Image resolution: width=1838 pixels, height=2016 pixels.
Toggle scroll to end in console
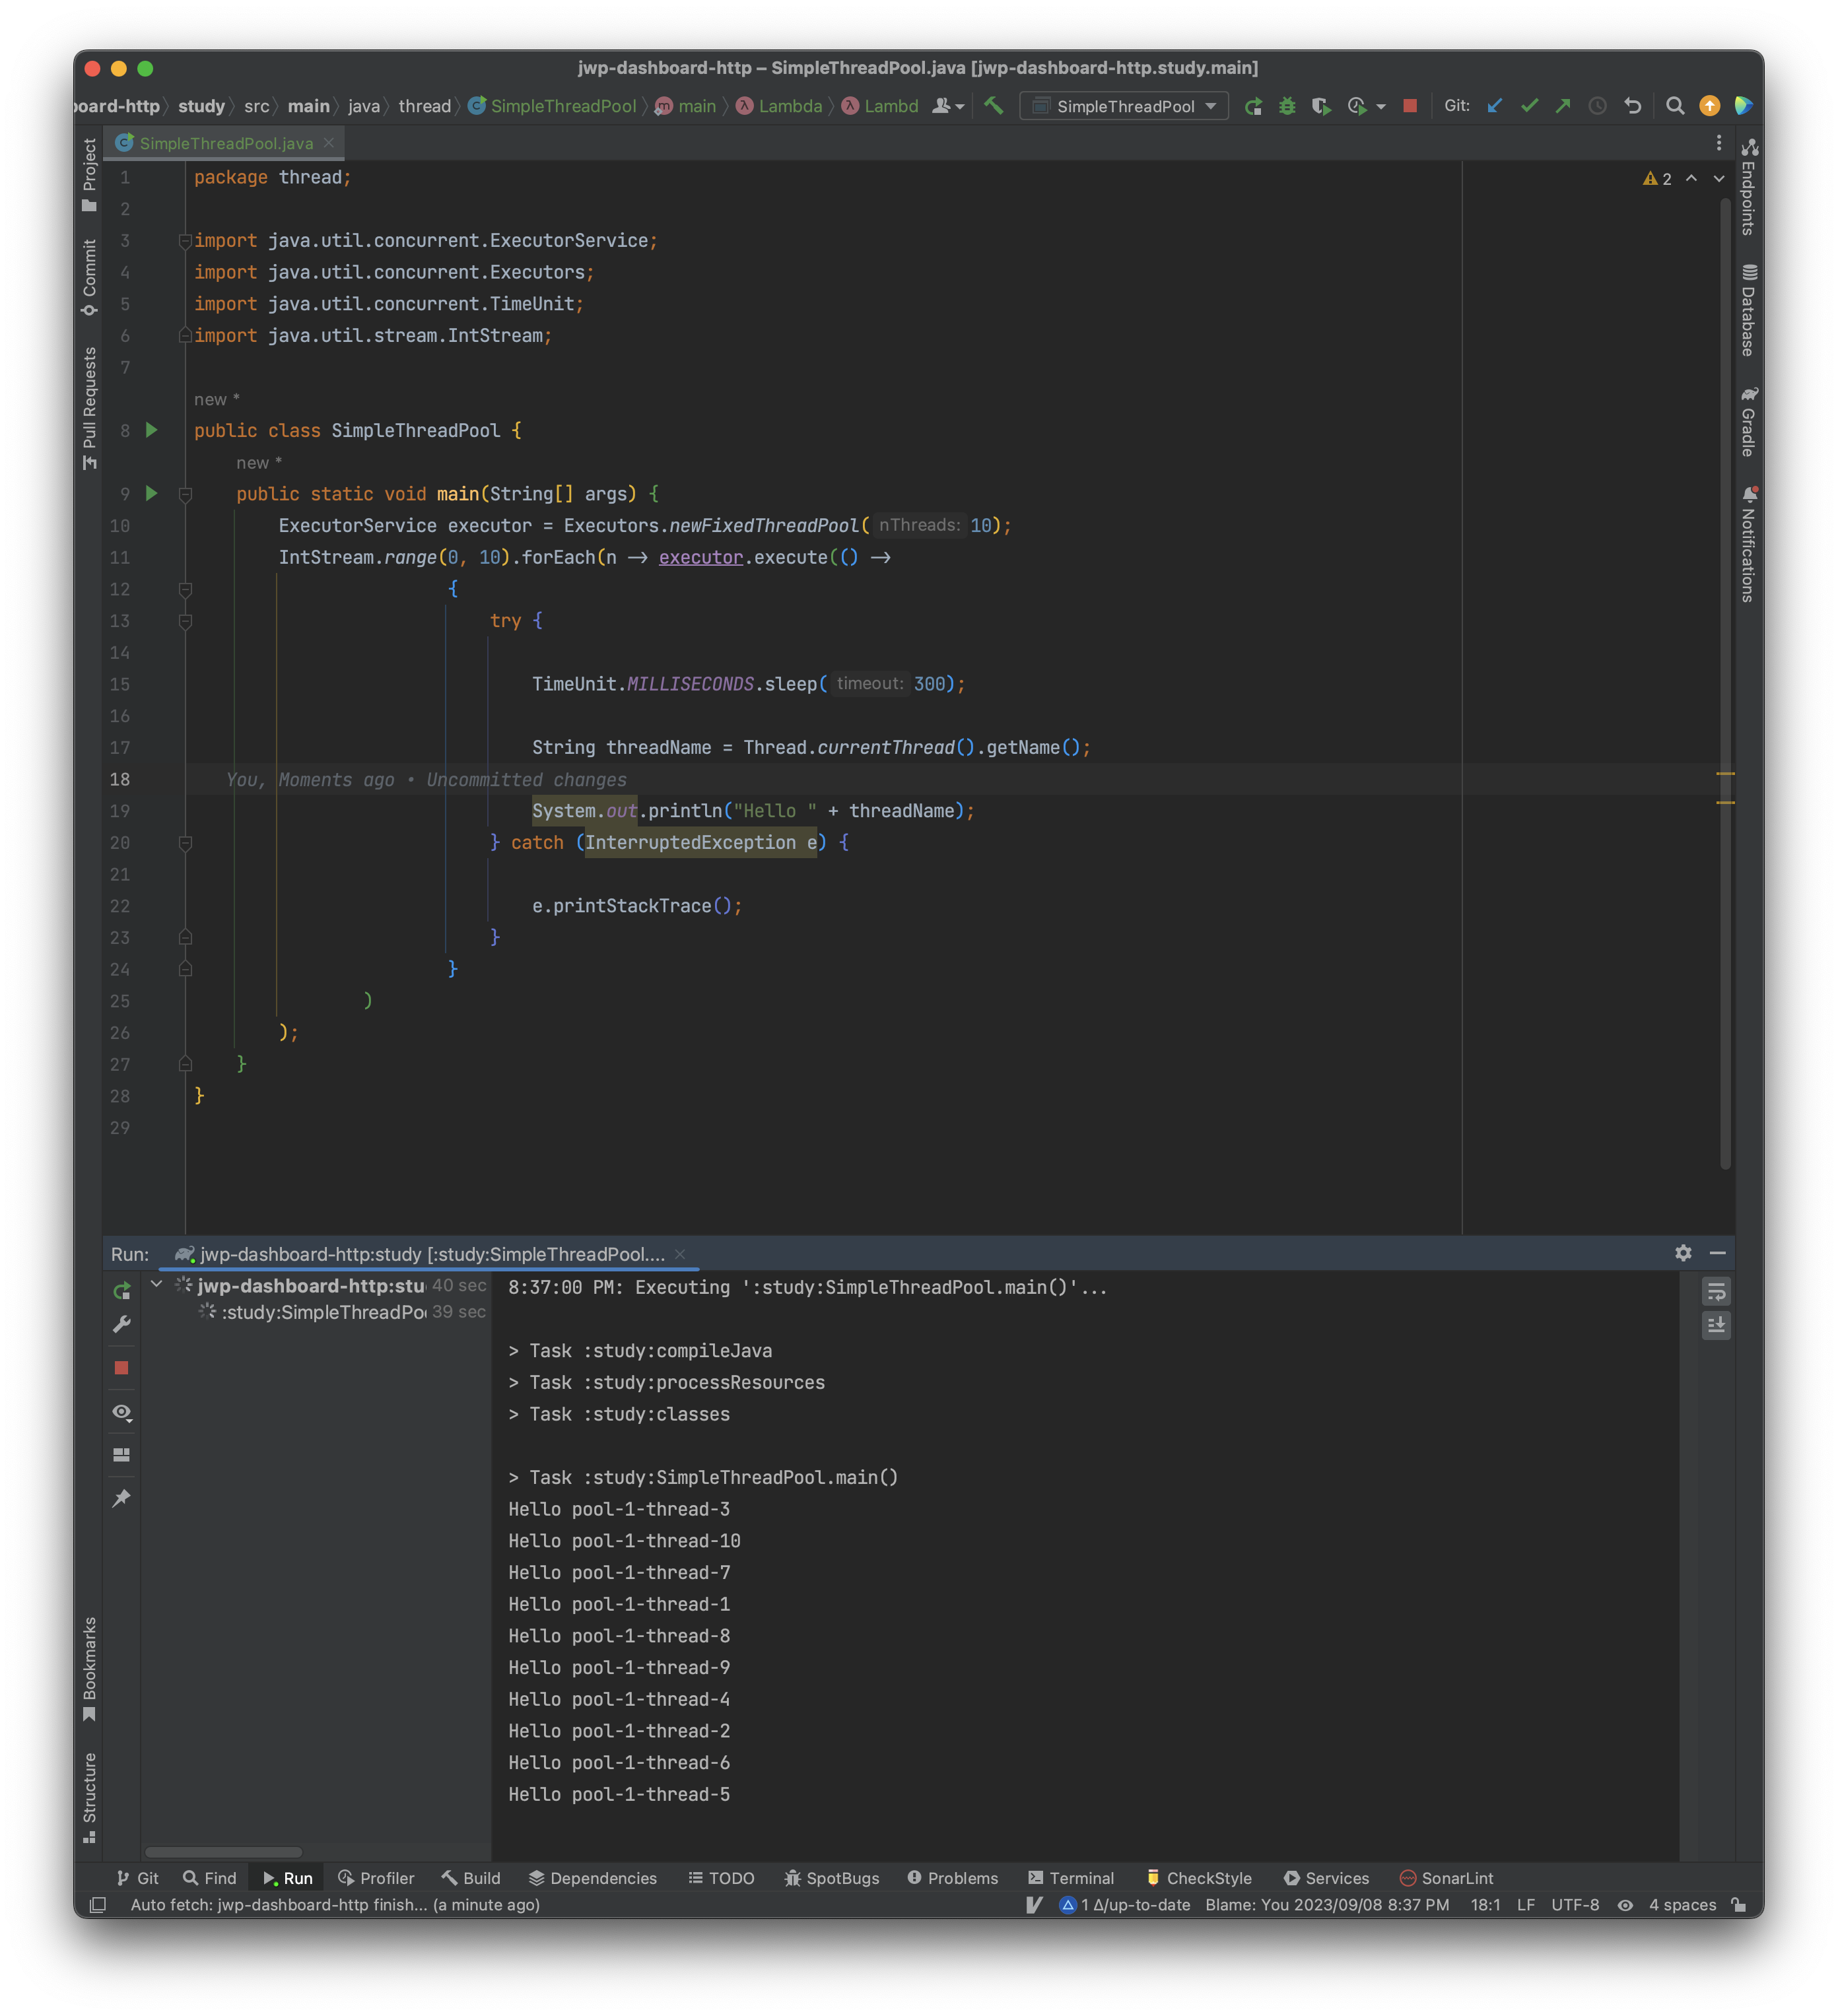(1716, 1326)
